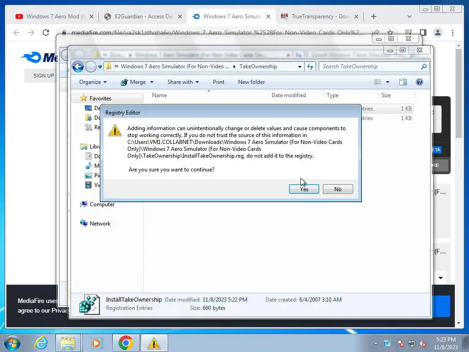Click the Videos library icon
The image size is (469, 352).
pos(88,185)
